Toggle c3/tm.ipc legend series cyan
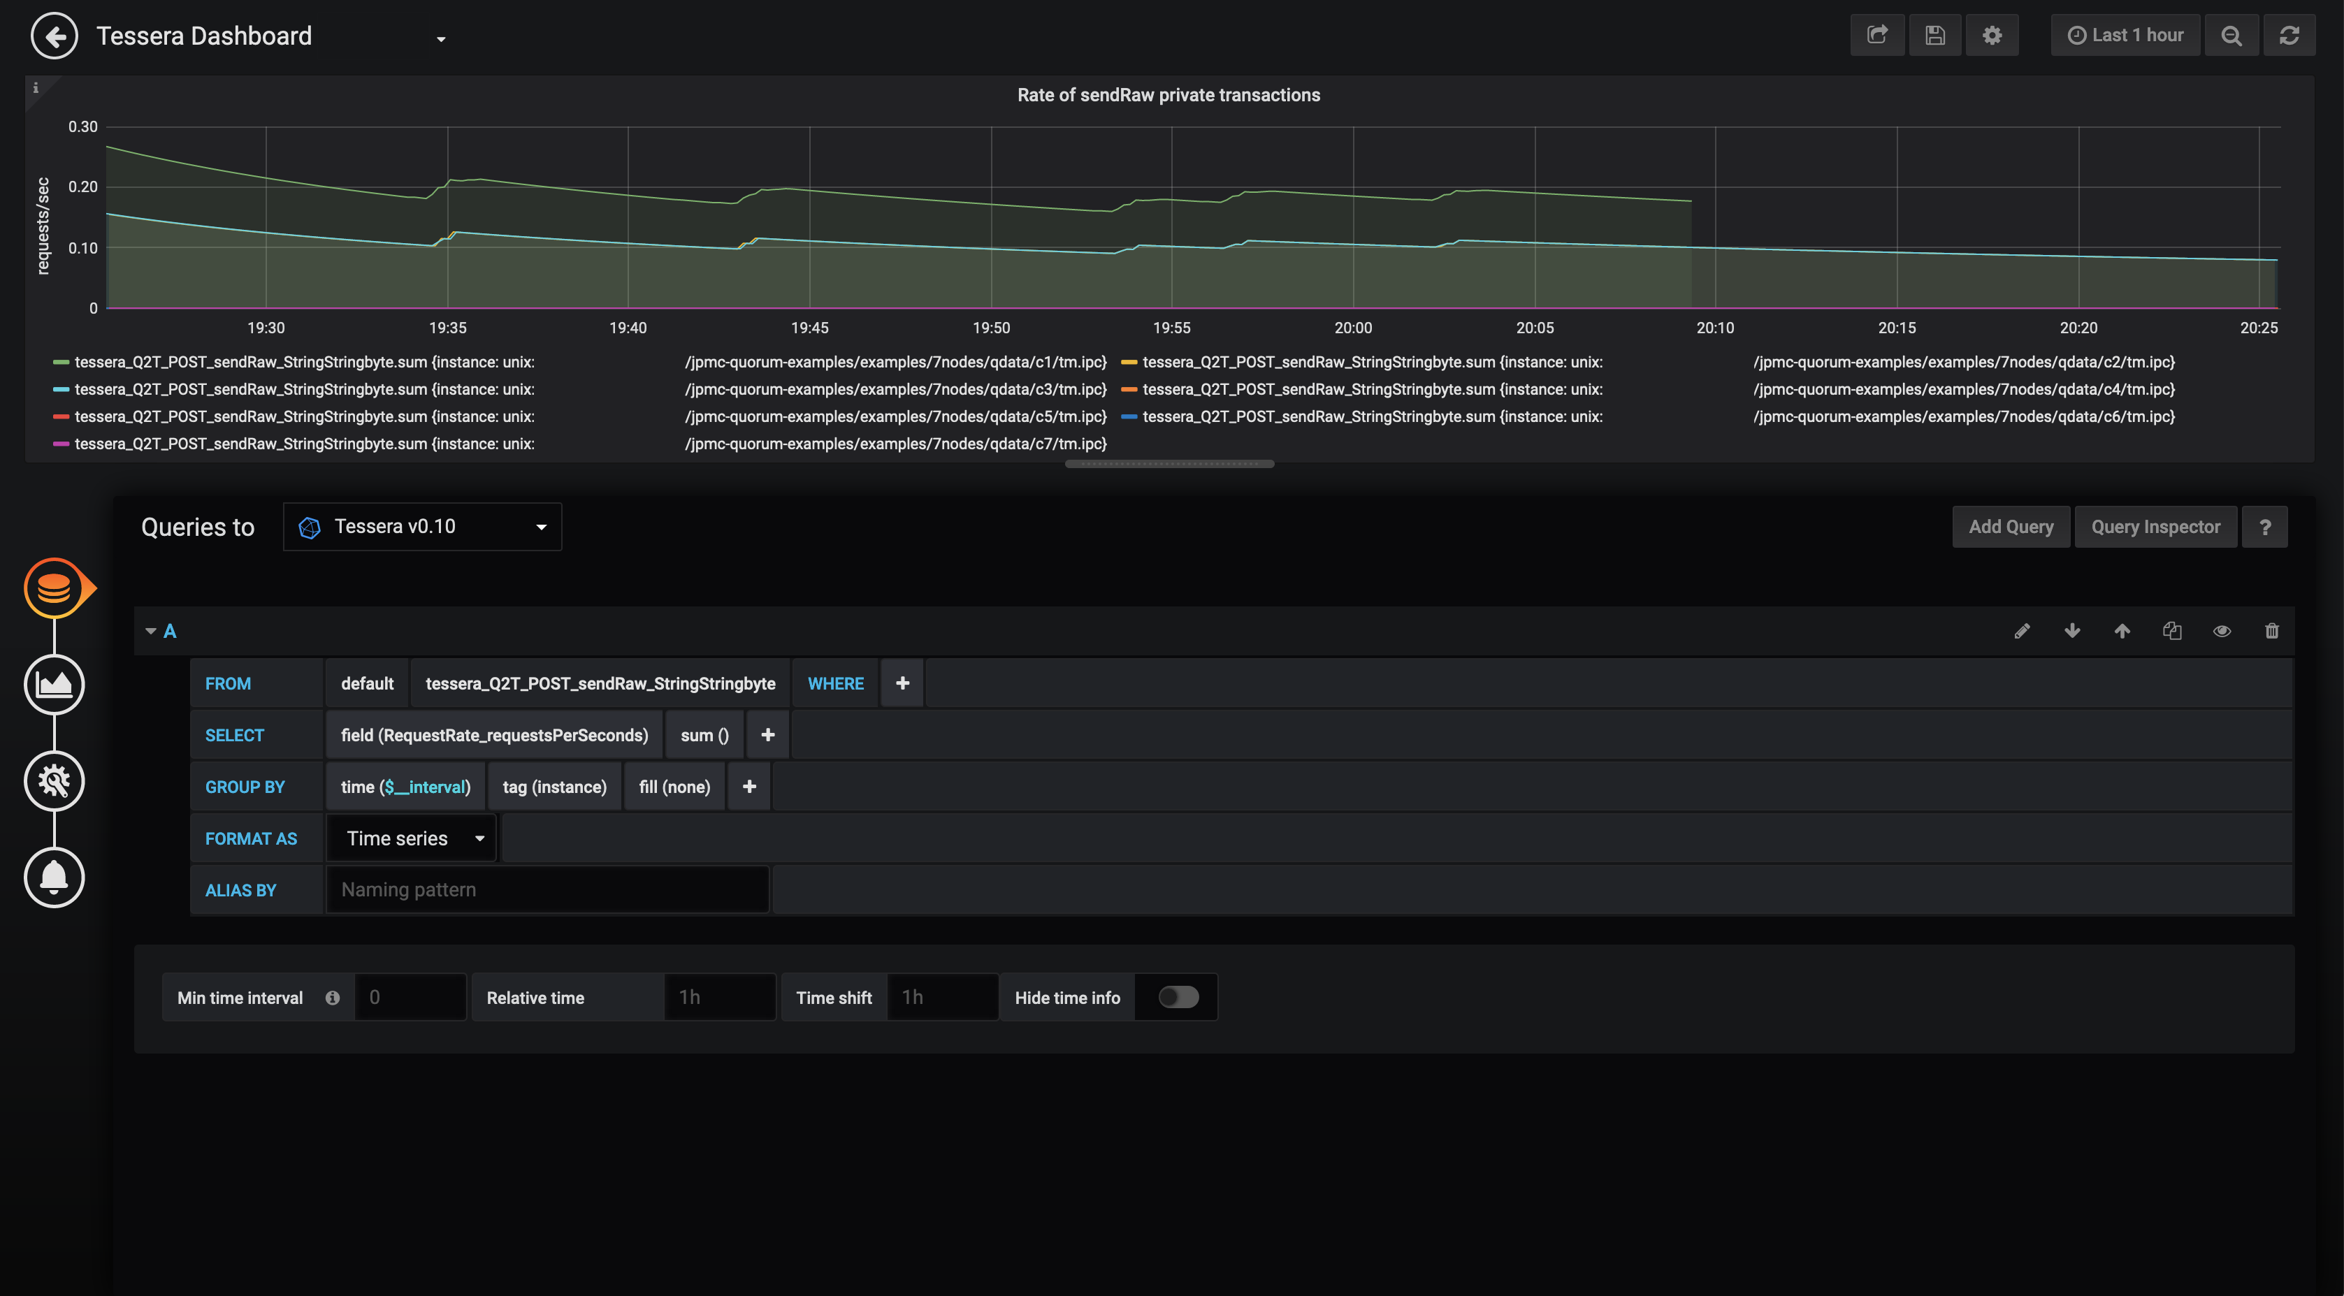The height and width of the screenshot is (1296, 2344). [581, 389]
